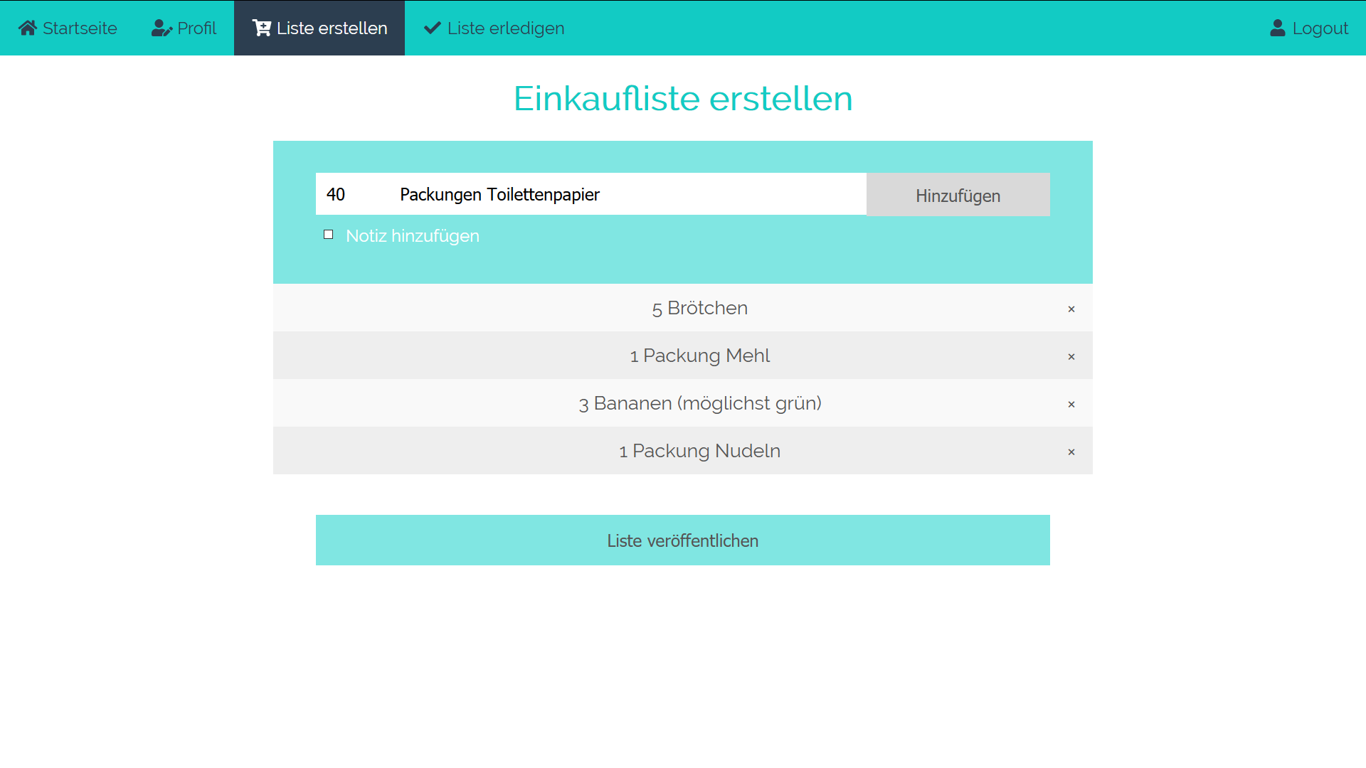
Task: Click the shopping cart icon in the navbar
Action: coord(261,28)
